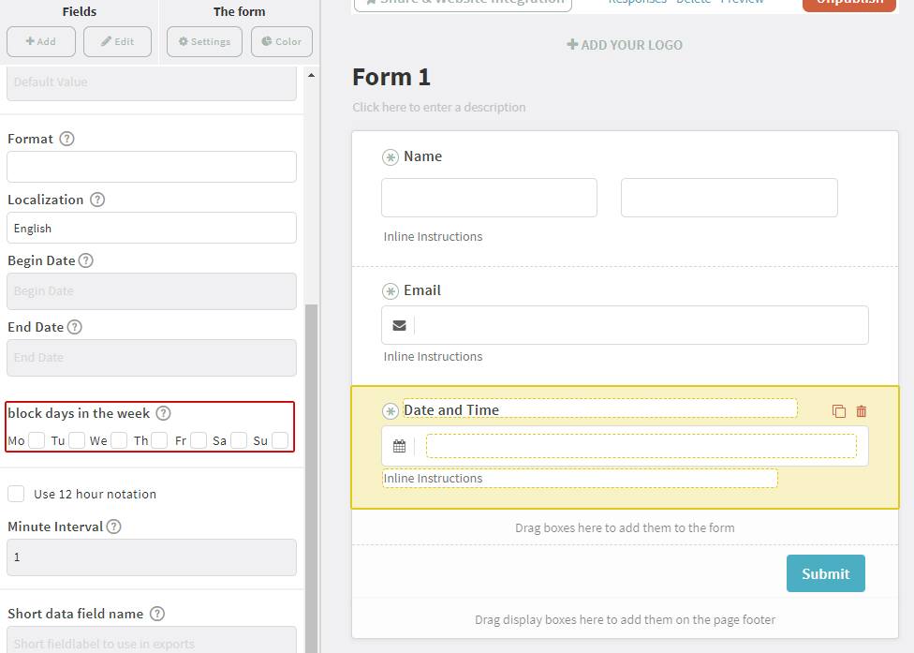
Task: Click the Form 1 title
Action: pos(391,78)
